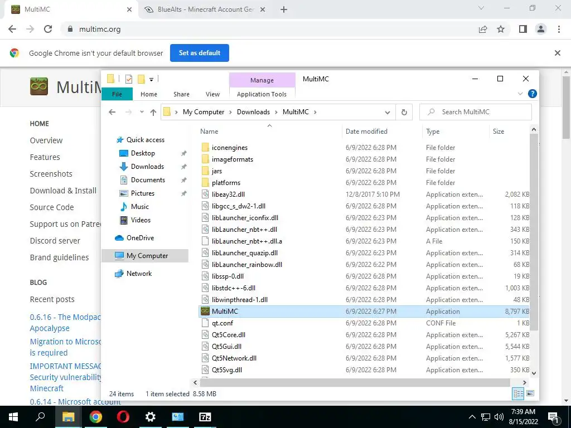
Task: Switch to the BlueAlts Chrome tab
Action: pos(204,9)
